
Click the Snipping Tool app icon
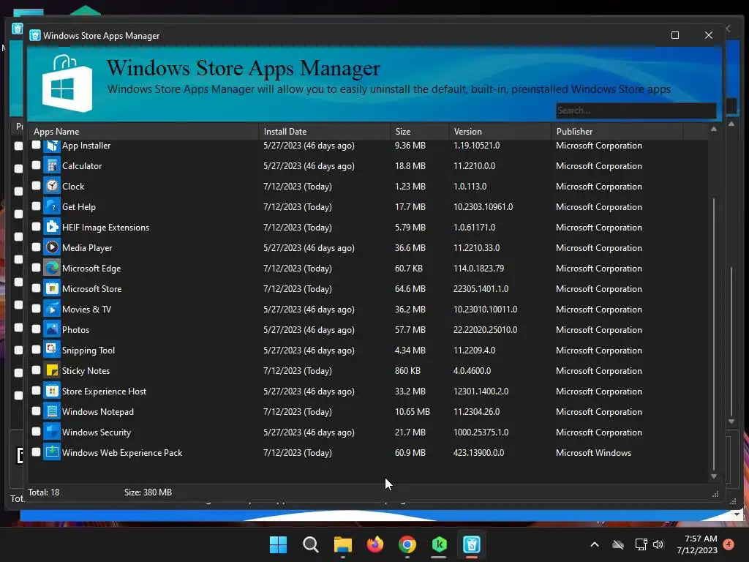pyautogui.click(x=52, y=351)
